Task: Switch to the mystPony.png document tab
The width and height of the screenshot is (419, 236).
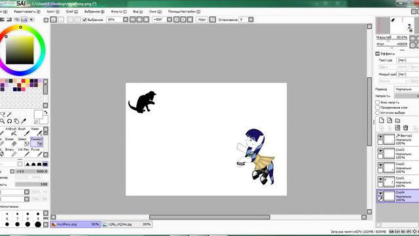Action: coord(76,224)
